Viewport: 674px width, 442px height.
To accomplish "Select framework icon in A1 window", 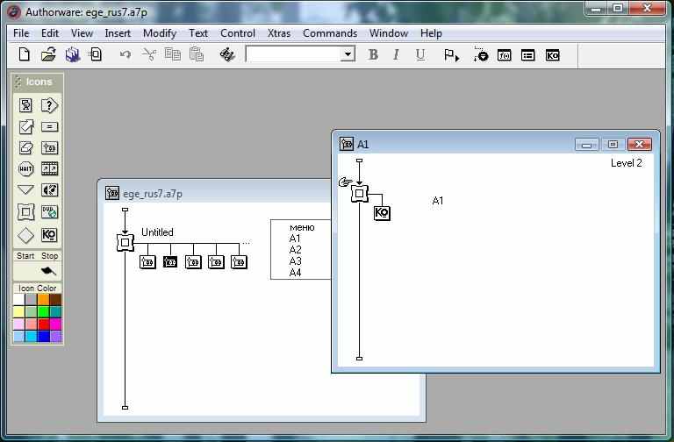I will point(359,193).
